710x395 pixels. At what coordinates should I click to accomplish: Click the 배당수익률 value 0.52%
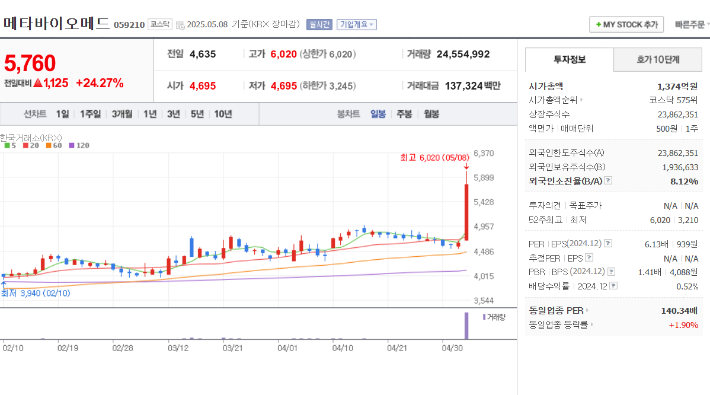(x=687, y=286)
